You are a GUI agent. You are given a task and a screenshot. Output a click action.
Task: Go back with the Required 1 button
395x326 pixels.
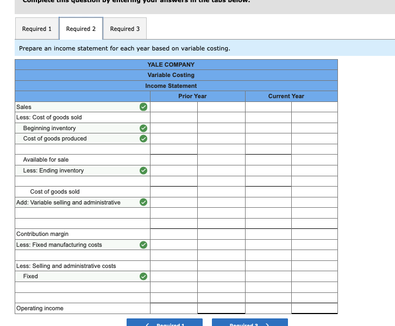click(x=165, y=323)
